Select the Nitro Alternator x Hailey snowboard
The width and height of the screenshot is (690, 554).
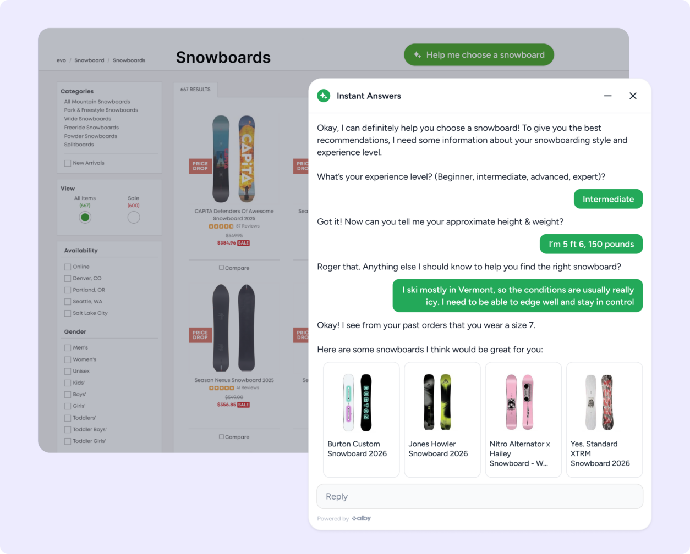pos(523,419)
